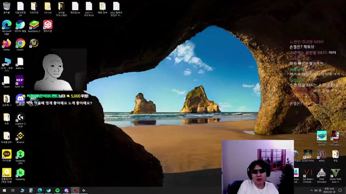Screen dimensions: 346x194
Task: Select the folder directly left of folder 191120
Action: click(34, 8)
